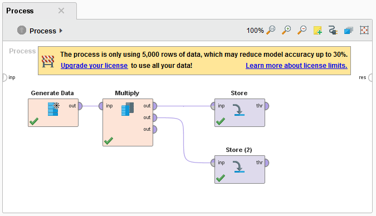
Task: Open Learn more about license limits link
Action: (296, 66)
